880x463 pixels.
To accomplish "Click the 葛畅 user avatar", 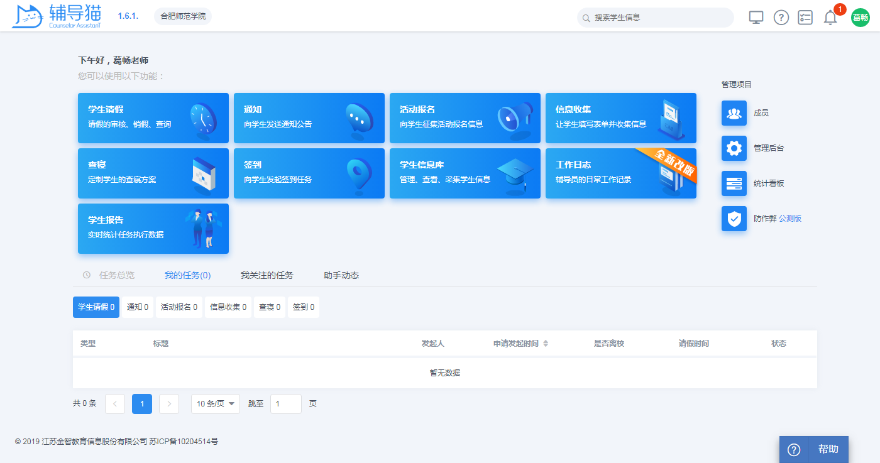I will pyautogui.click(x=860, y=18).
